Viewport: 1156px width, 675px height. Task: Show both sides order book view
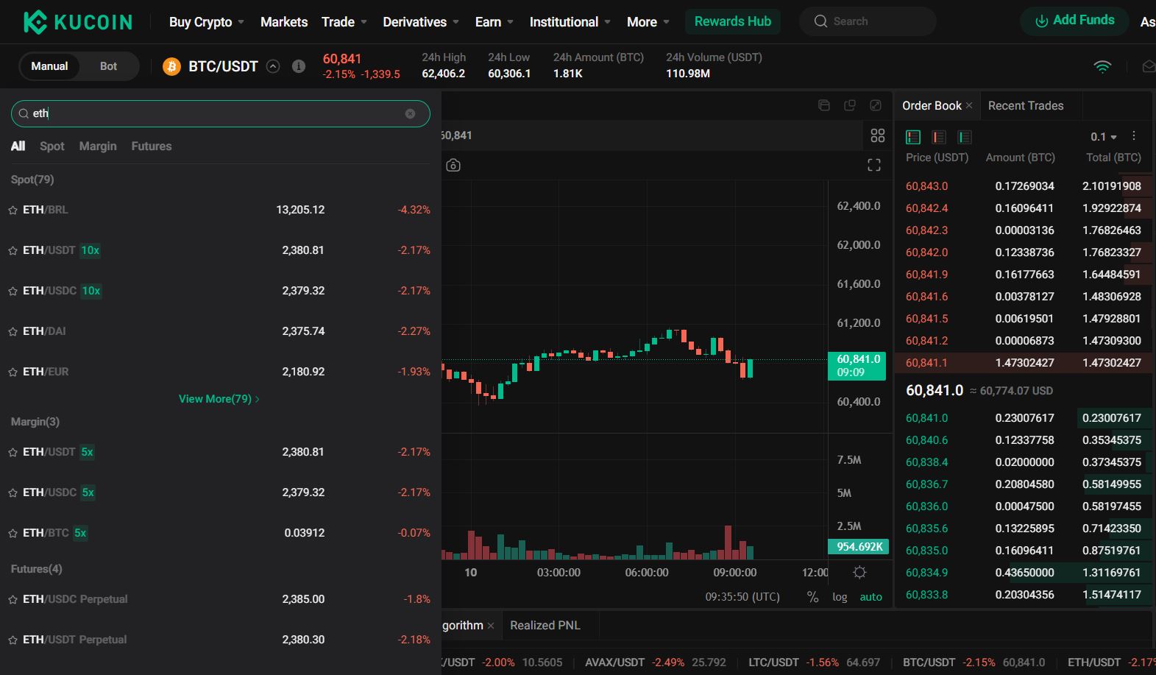[913, 137]
